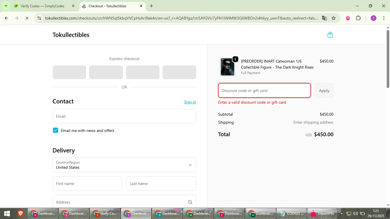Click the page vertical scrollbar thumb
Viewport: 390px width, 219px height.
click(388, 59)
